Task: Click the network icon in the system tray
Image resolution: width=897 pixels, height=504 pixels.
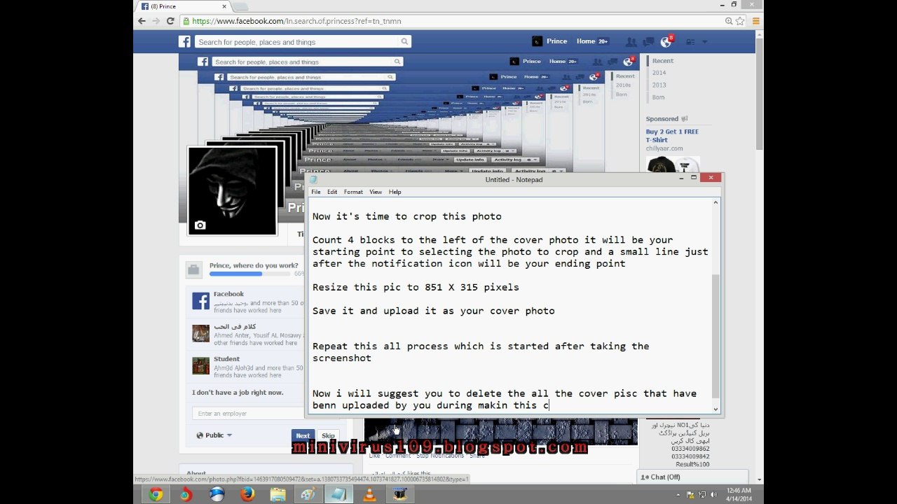Action: (x=701, y=495)
